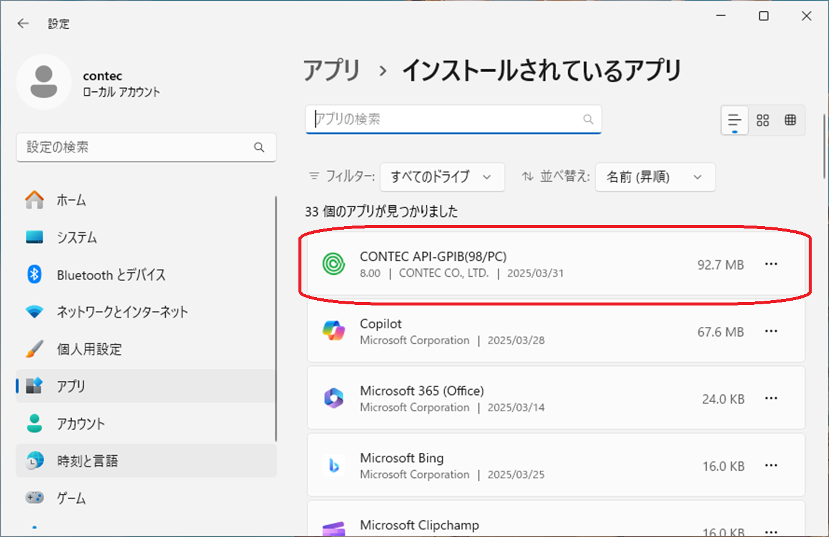This screenshot has height=537, width=829.
Task: Open the 名前 (昇順) sort dropdown
Action: [655, 177]
